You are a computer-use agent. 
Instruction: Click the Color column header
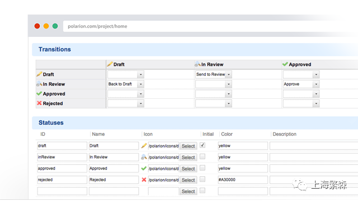coord(227,134)
